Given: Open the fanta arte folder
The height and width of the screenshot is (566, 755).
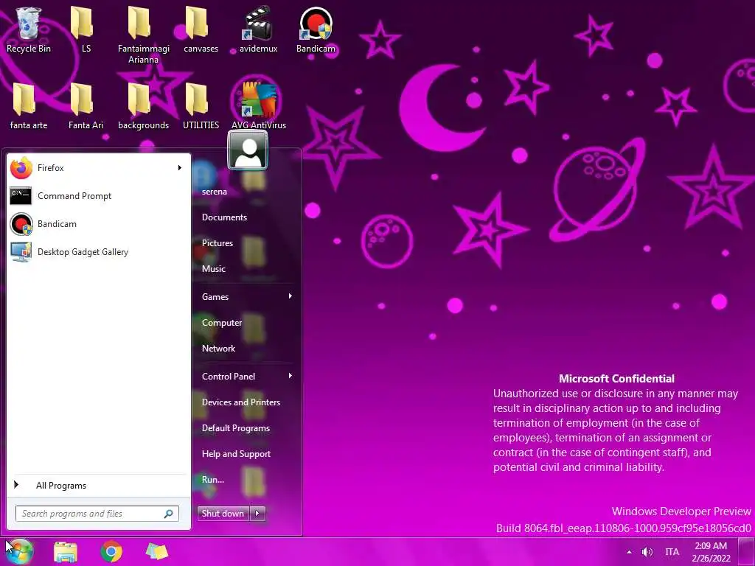Looking at the screenshot, I should click(29, 106).
